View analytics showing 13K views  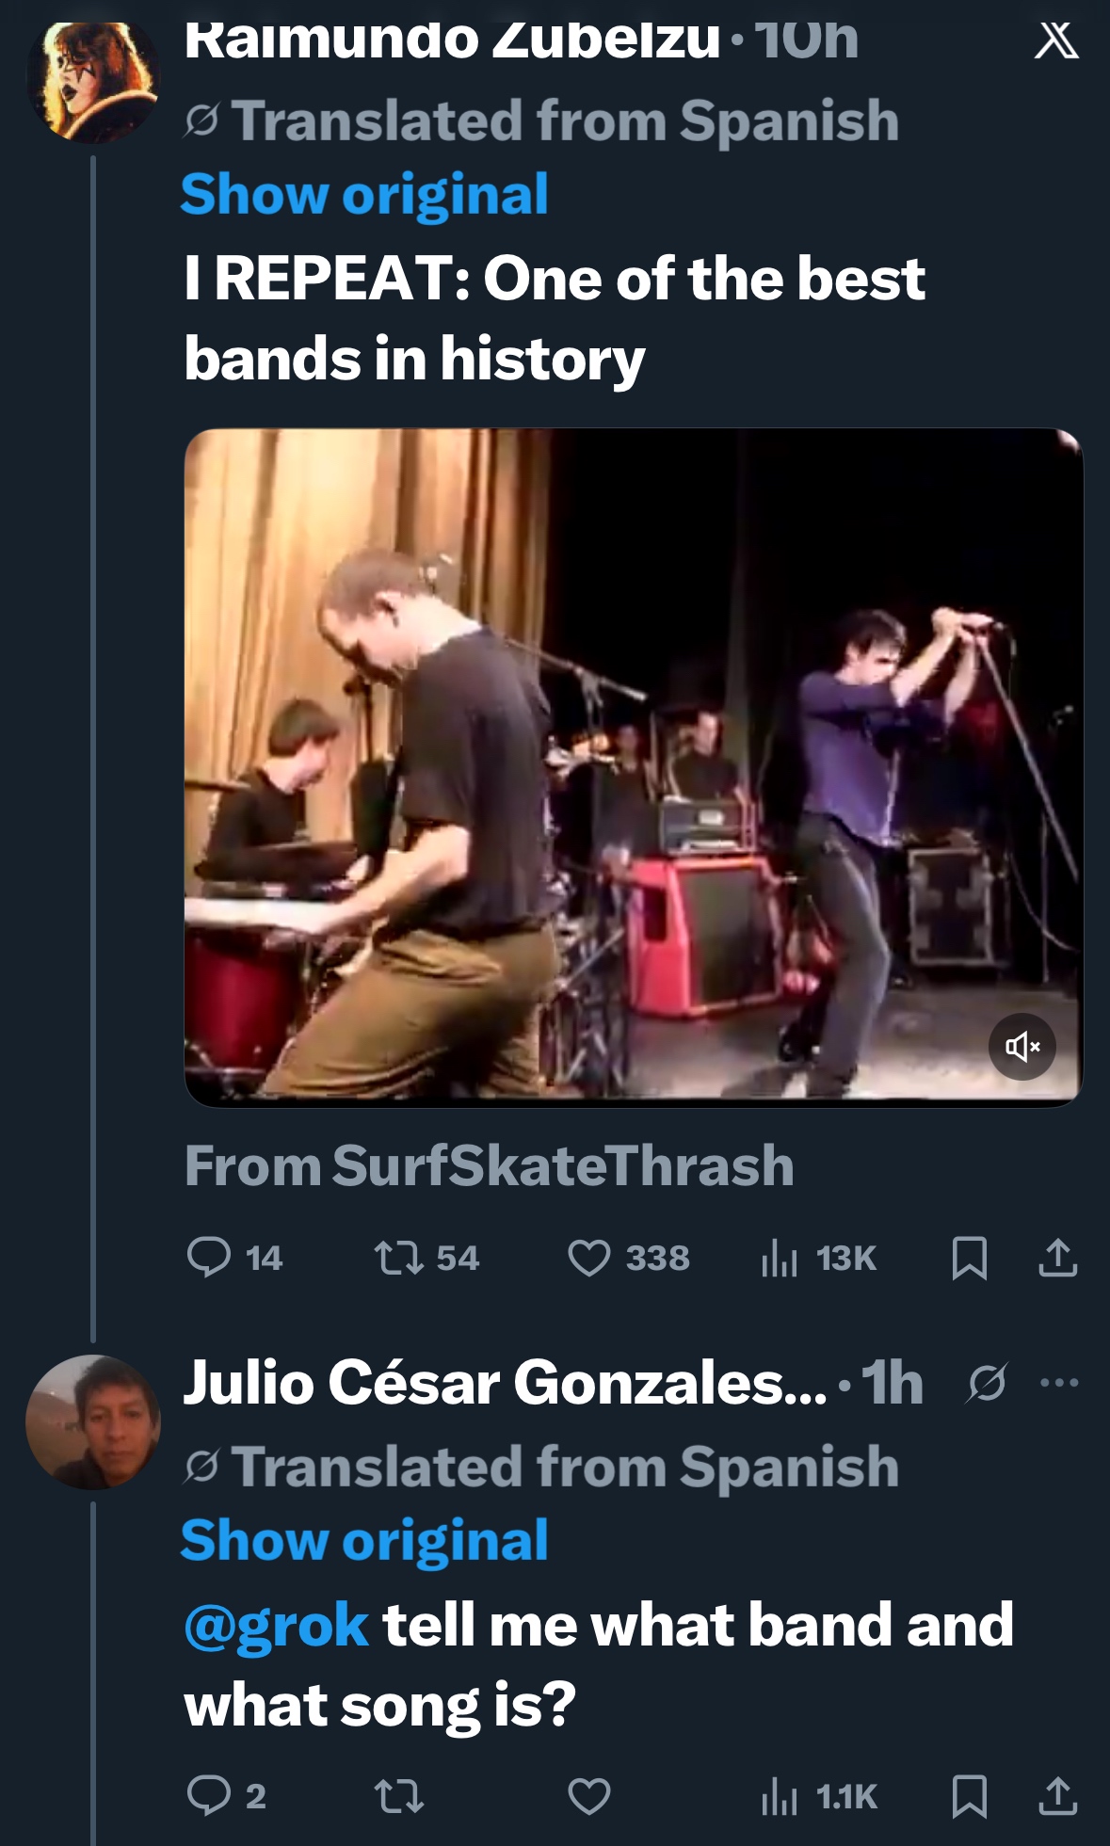[x=780, y=1258]
